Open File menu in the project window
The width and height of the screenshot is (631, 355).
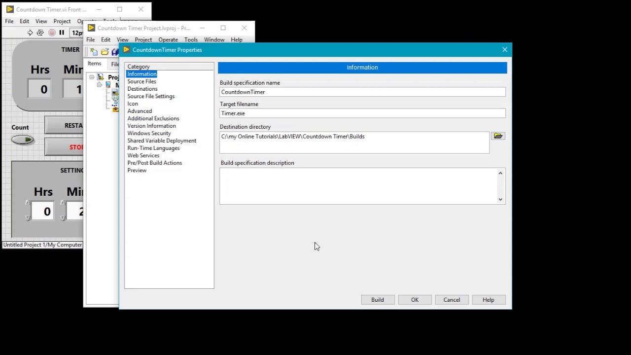coord(91,40)
